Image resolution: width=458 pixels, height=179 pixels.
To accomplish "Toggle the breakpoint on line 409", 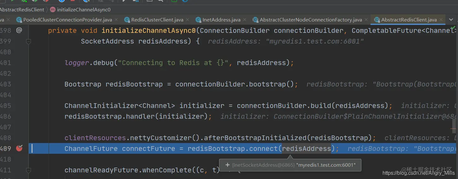I will (x=19, y=148).
